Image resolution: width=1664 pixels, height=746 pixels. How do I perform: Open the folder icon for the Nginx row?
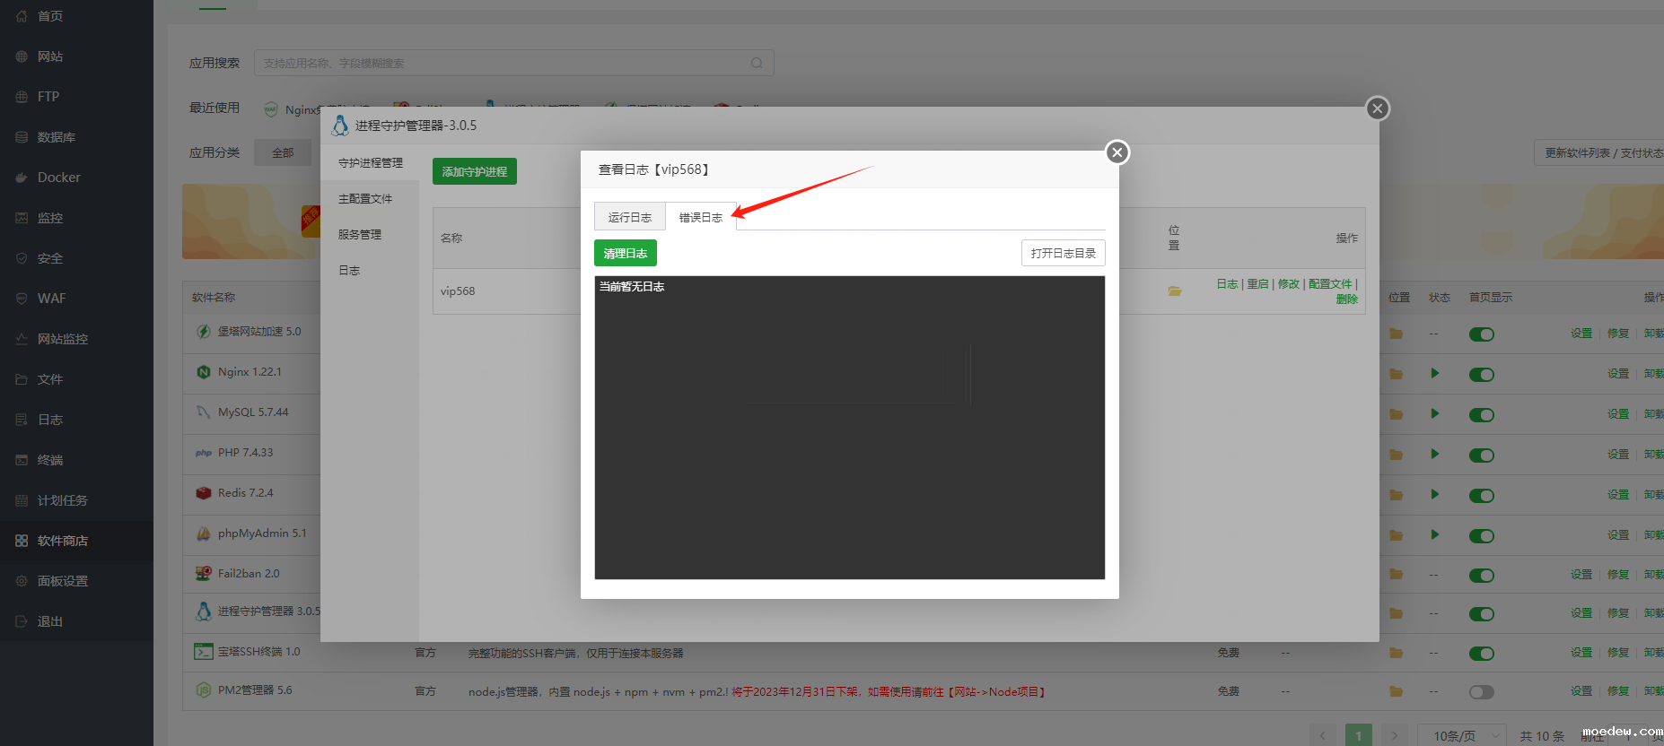point(1396,374)
